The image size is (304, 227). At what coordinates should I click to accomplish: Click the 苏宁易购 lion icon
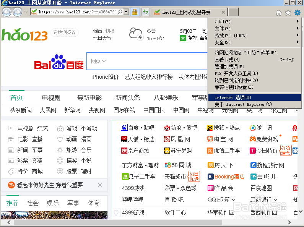(x=167, y=151)
